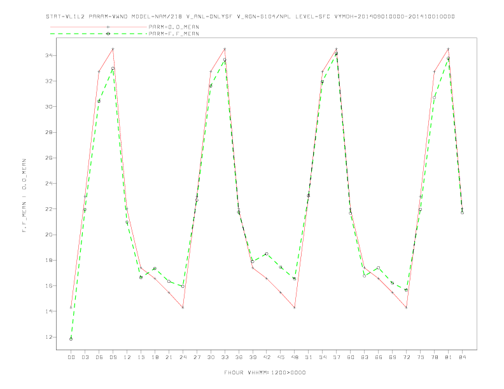Click the y-axis tick label 32
Viewport: 504px width, 389px height.
pos(49,81)
